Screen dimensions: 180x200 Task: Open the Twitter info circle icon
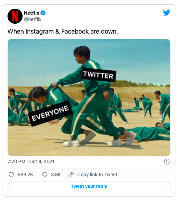click(167, 162)
